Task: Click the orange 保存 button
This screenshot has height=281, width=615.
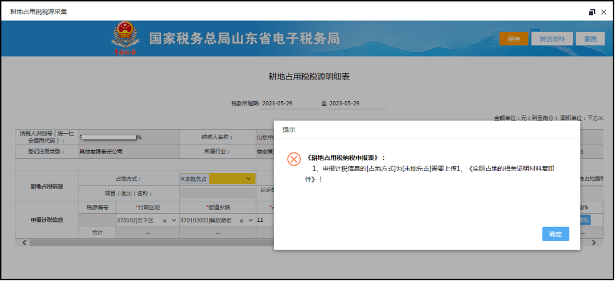Action: tap(514, 39)
